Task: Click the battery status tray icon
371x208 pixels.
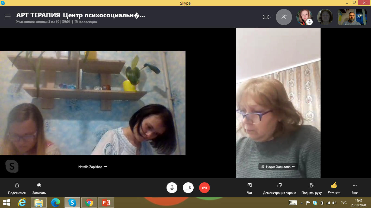Action: click(322, 203)
